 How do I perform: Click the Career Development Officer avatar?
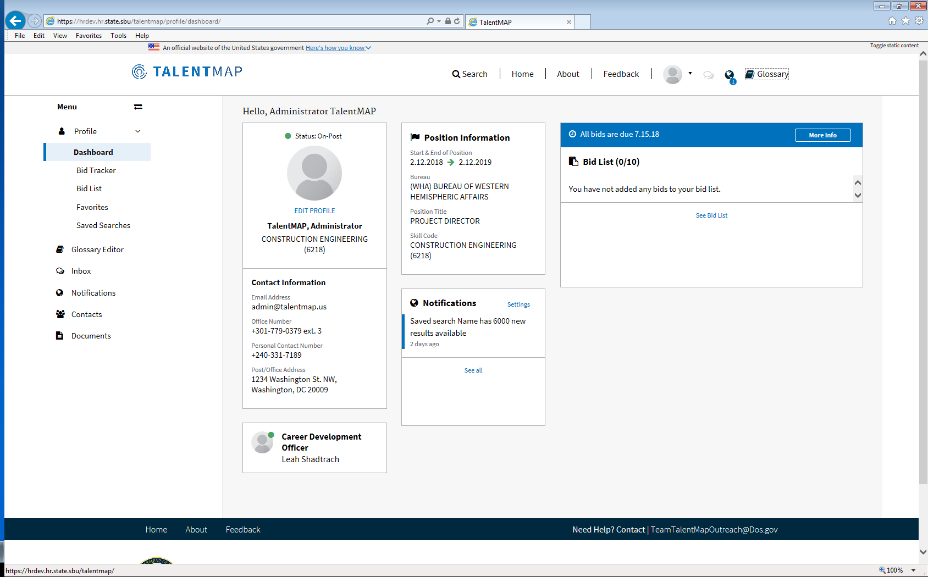click(x=262, y=442)
